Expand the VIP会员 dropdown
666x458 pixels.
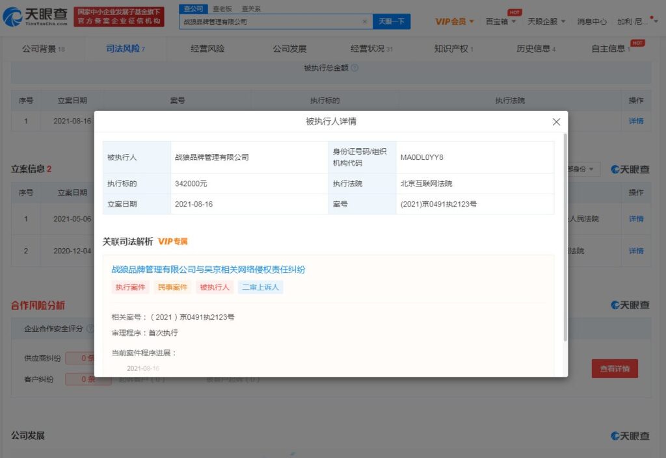[455, 21]
